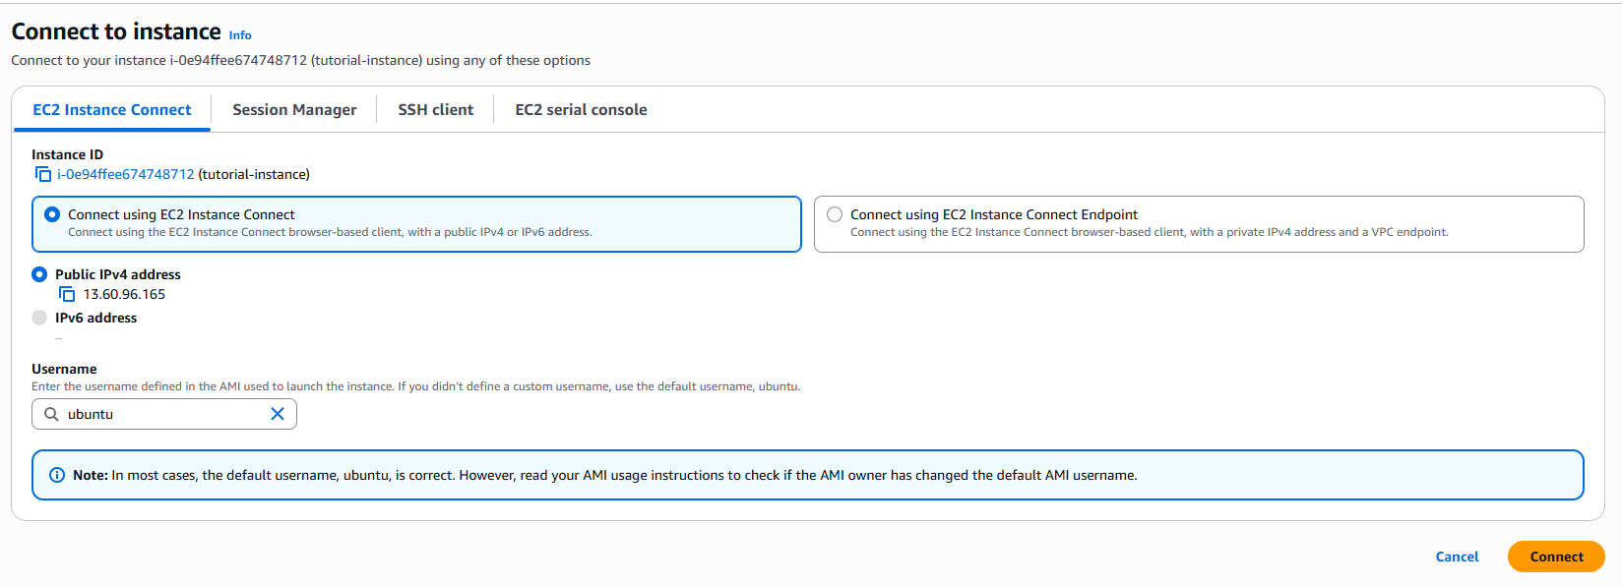Viewport: 1622px width, 586px height.
Task: Select the EC2 Instance Connect tab
Action: pos(112,110)
